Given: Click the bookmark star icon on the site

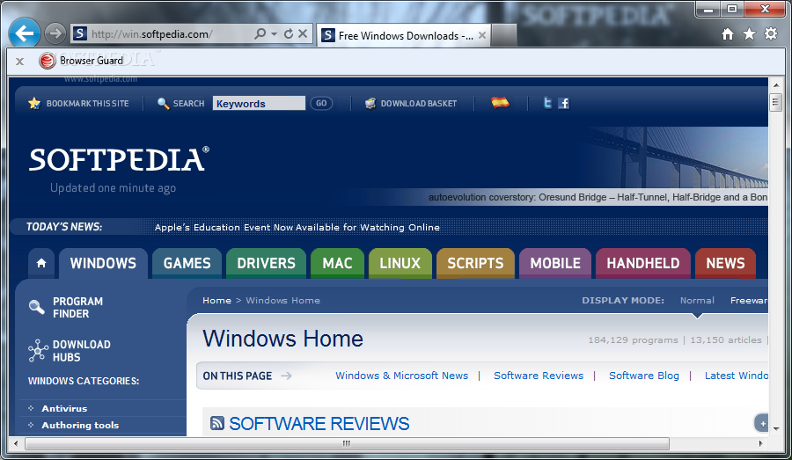Looking at the screenshot, I should 34,104.
